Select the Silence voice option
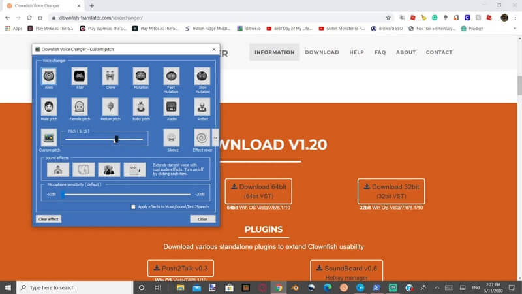 coord(172,138)
